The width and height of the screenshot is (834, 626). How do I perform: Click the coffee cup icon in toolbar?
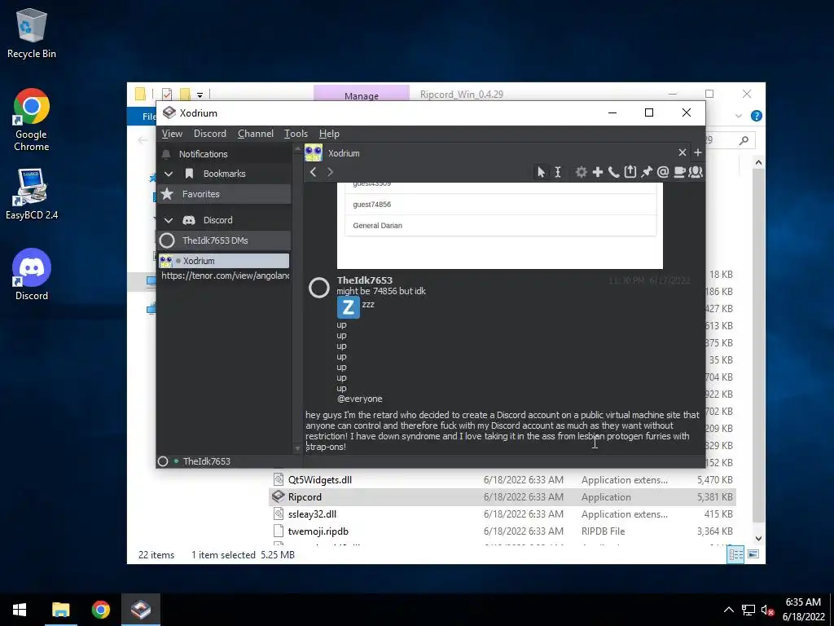[x=679, y=172]
